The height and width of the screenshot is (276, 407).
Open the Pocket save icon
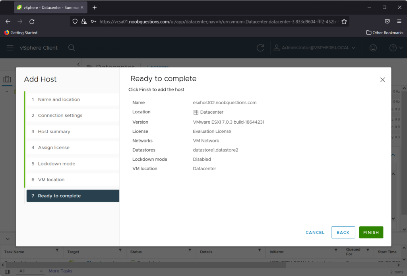[x=387, y=21]
